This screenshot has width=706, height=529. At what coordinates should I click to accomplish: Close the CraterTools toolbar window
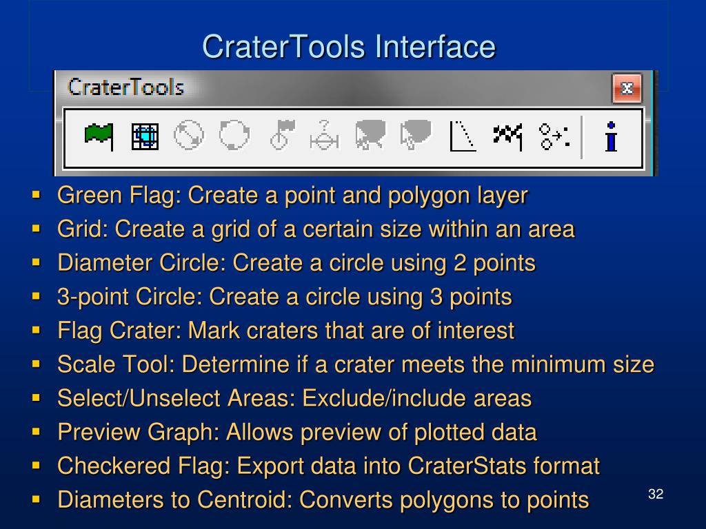coord(627,89)
